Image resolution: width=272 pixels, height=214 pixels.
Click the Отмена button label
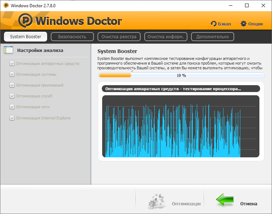[x=249, y=204]
